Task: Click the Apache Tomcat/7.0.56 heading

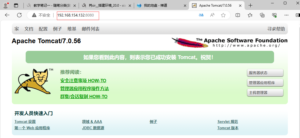Action: [x=46, y=41]
